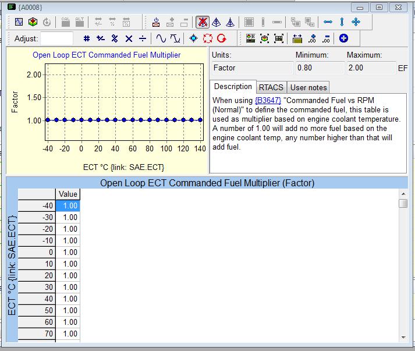Click the blue circle plus icon
Screen dimensions: 415x351
pos(343,38)
